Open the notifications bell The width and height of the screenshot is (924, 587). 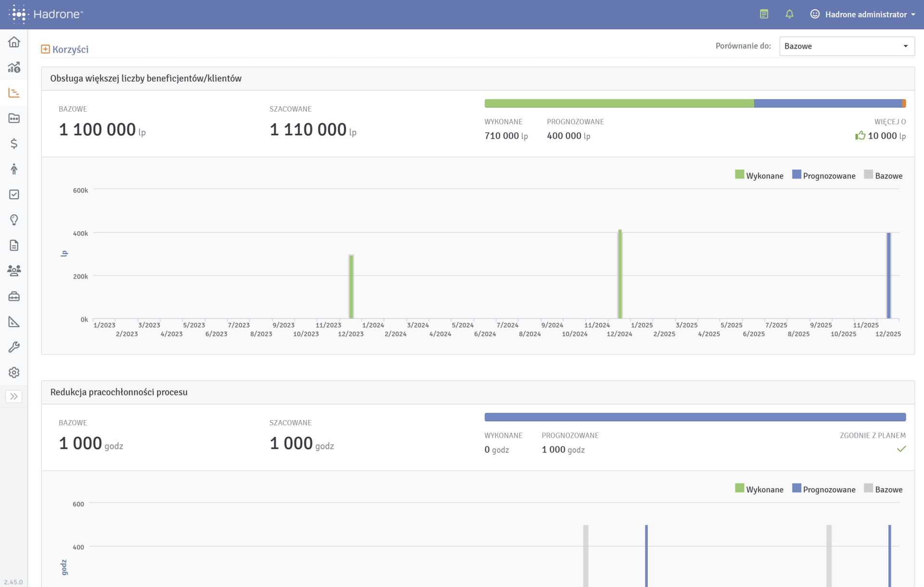790,14
